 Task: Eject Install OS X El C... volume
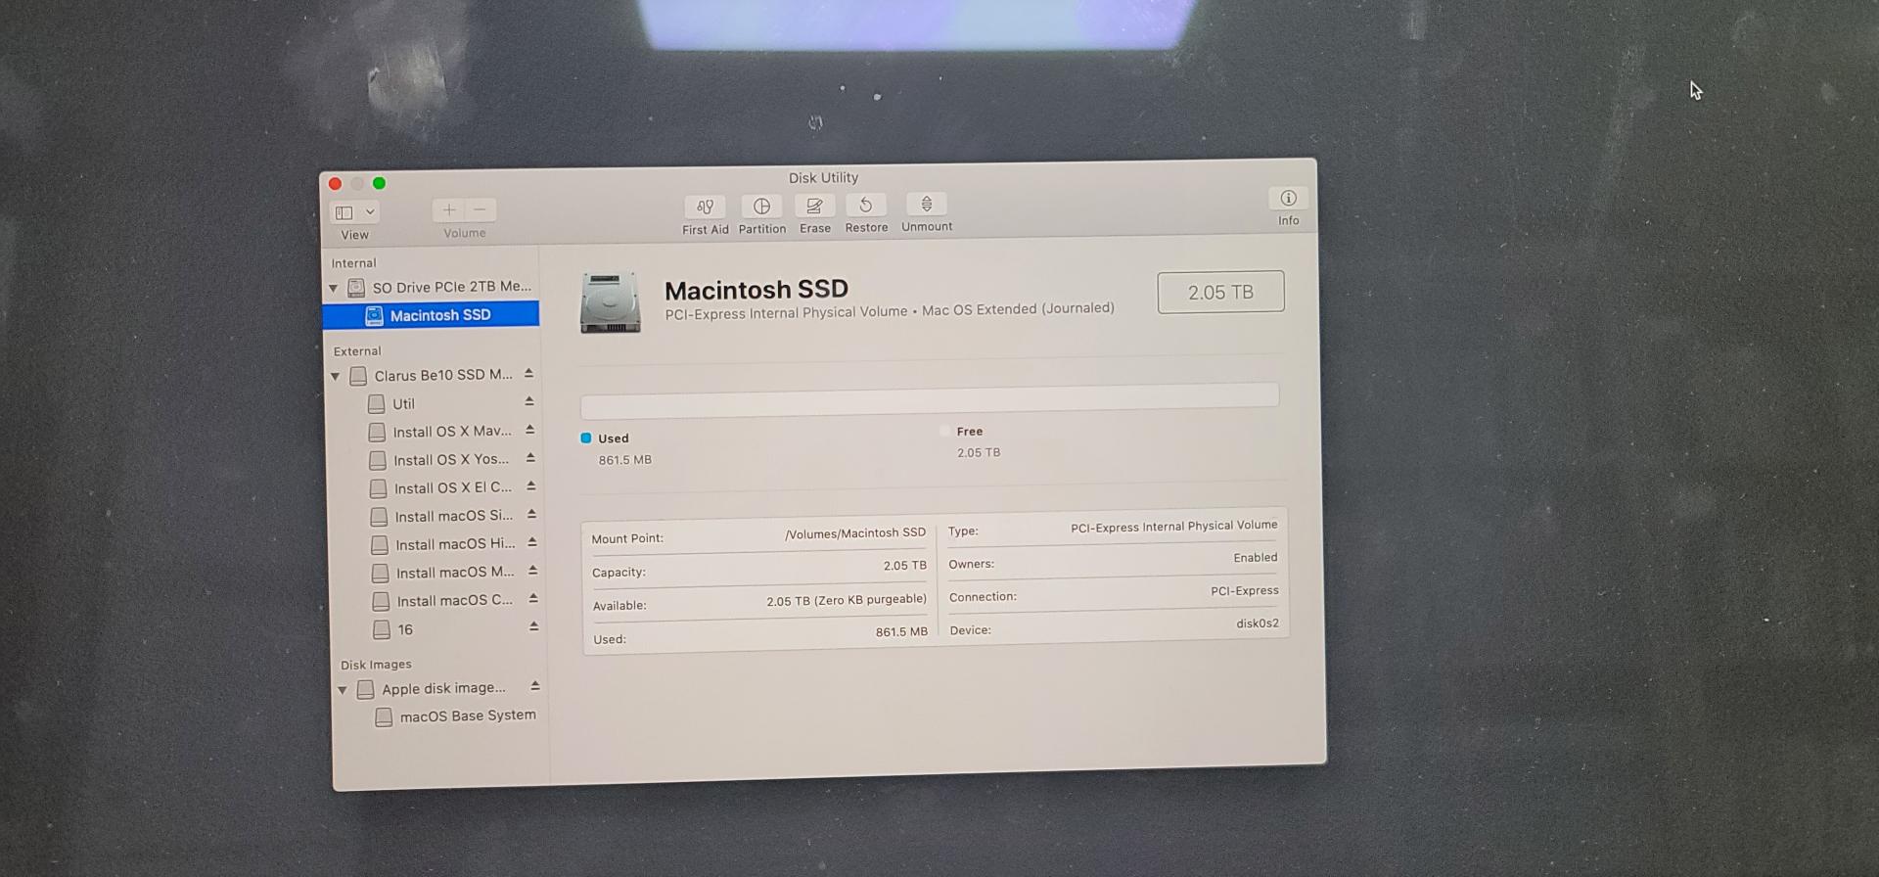531,485
